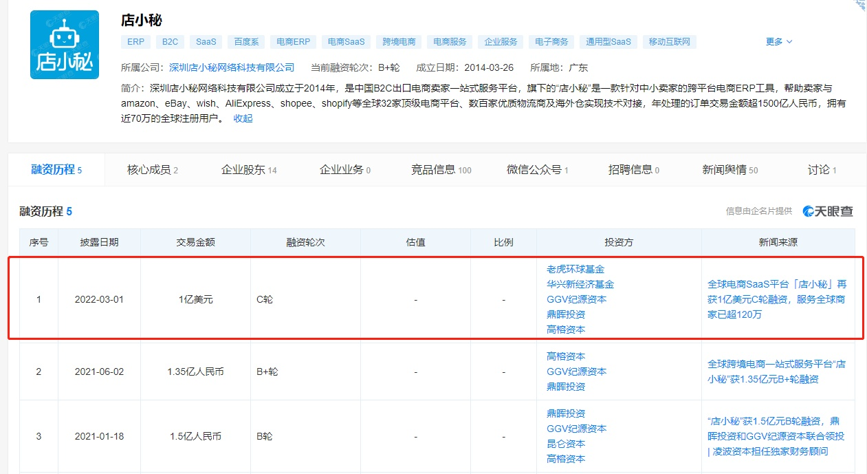Image resolution: width=867 pixels, height=474 pixels.
Task: Click the 店小秘 robot logo image
Action: coord(65,45)
